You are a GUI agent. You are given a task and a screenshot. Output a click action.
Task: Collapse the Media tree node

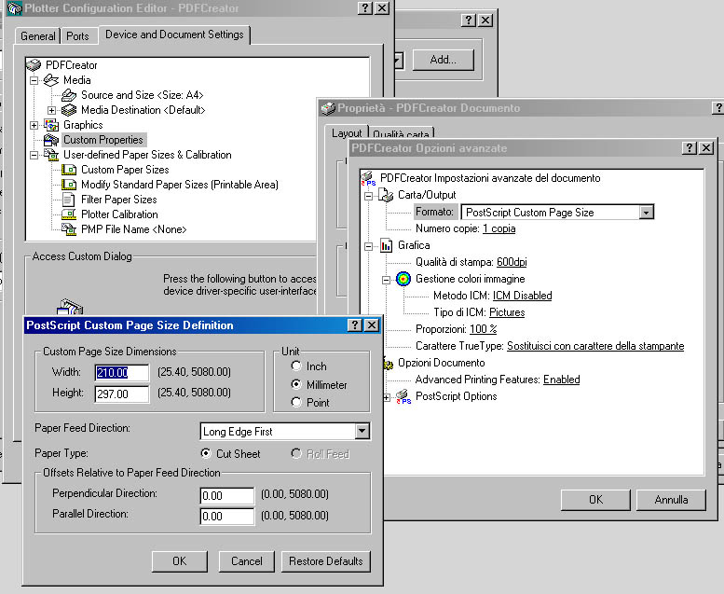[x=34, y=80]
